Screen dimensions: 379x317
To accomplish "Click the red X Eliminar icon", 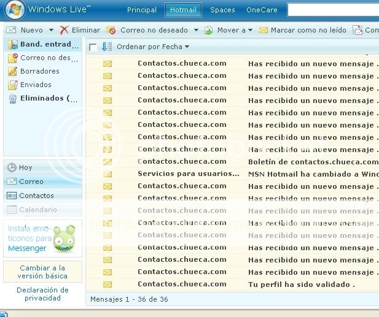I will click(x=64, y=30).
